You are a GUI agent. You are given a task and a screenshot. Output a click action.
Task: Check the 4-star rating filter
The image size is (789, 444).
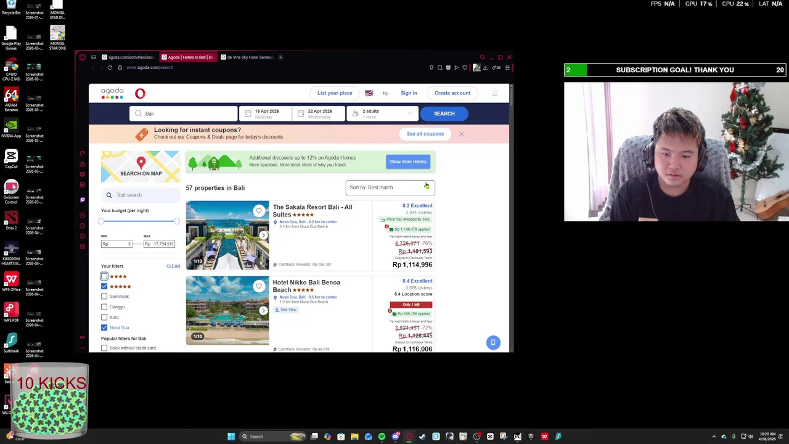pos(104,276)
